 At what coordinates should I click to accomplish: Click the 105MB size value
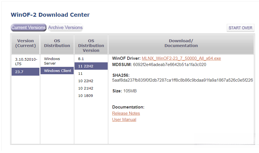coord(130,91)
